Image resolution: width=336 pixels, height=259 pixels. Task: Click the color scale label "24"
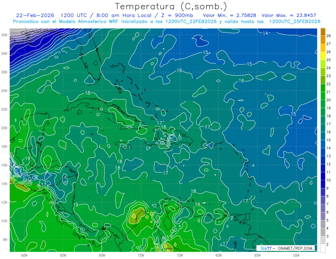(x=328, y=68)
